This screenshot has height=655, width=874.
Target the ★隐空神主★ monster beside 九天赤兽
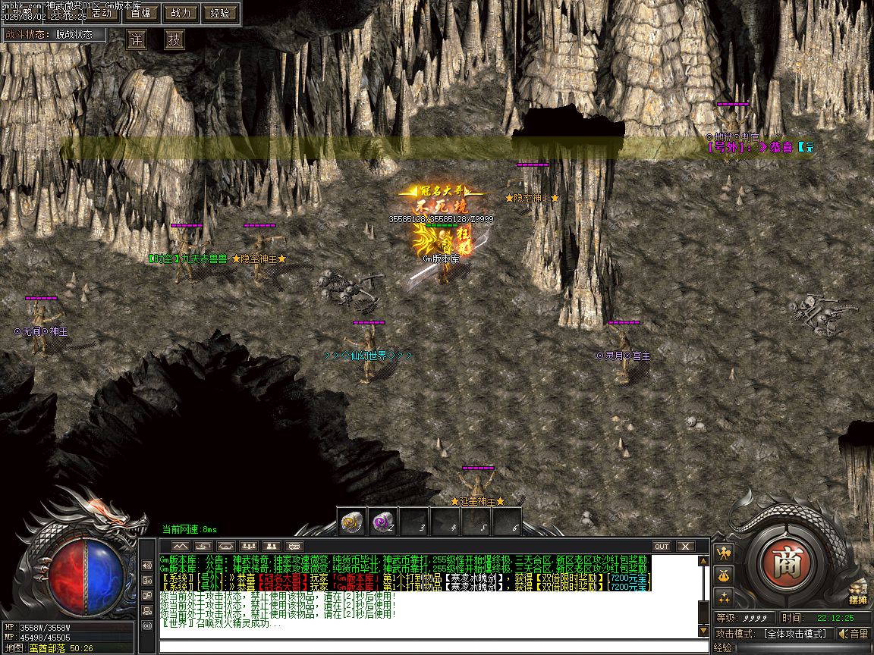[259, 256]
